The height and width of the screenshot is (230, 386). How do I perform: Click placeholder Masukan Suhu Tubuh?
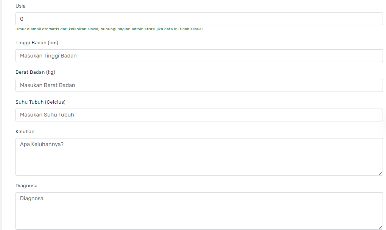click(x=47, y=115)
